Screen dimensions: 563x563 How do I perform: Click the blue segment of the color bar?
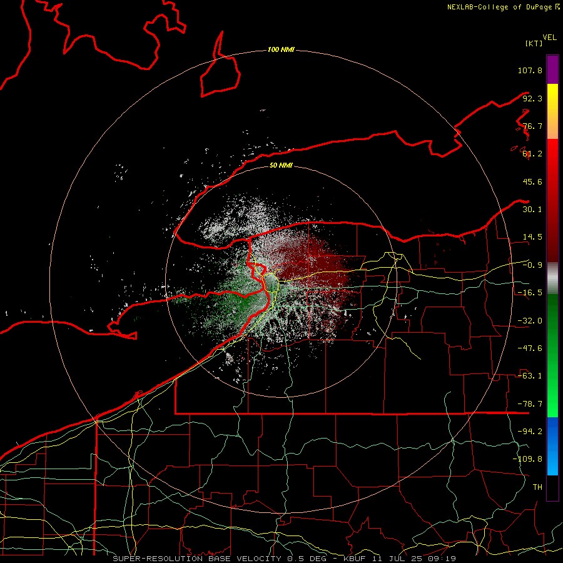552,446
